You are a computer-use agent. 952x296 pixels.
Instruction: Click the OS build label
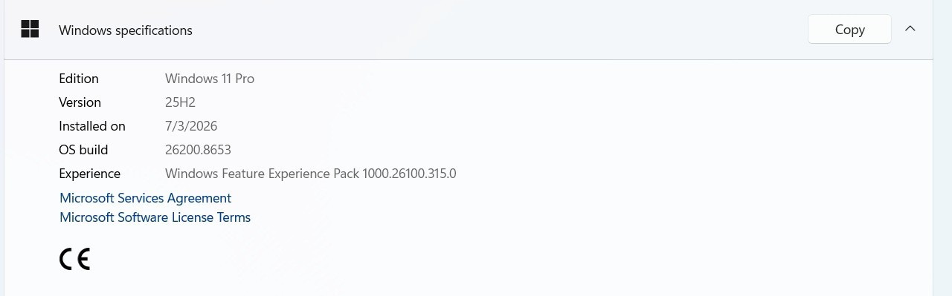(83, 150)
